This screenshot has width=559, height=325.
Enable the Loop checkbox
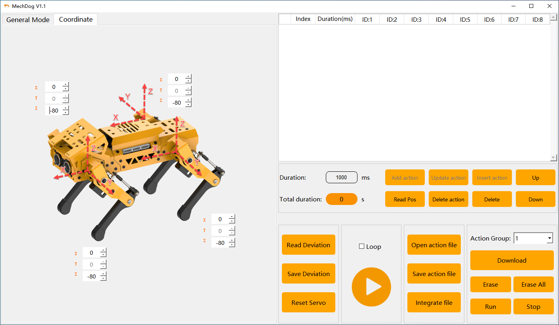pyautogui.click(x=361, y=246)
